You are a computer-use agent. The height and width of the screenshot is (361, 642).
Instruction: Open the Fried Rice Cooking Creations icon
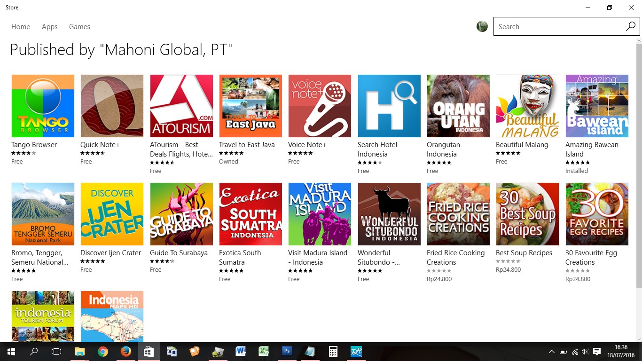click(458, 214)
